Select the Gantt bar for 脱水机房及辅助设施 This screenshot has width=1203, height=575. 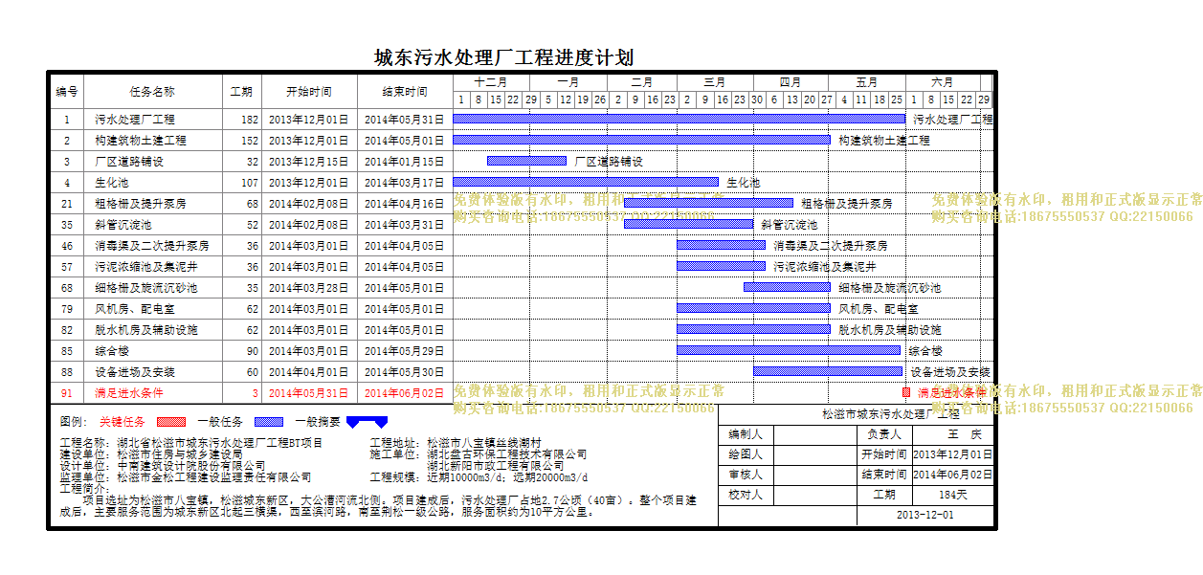753,329
